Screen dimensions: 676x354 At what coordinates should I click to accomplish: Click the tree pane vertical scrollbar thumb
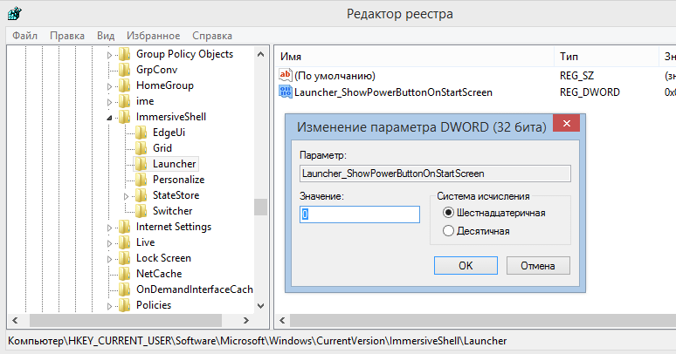pyautogui.click(x=260, y=207)
